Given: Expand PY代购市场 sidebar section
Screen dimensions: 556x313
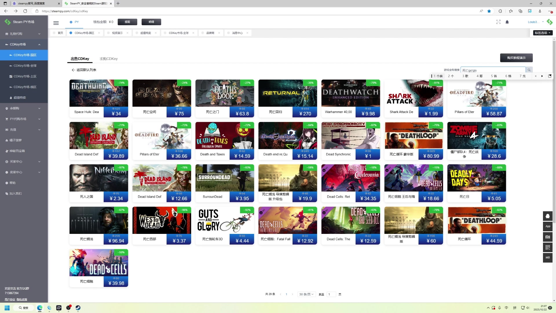Looking at the screenshot, I should tap(24, 119).
